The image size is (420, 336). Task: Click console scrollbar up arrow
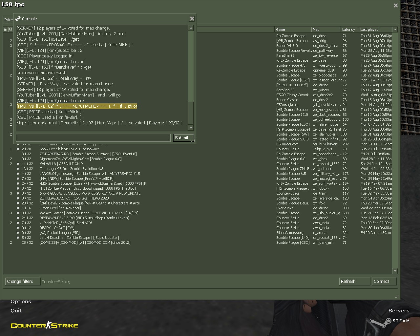[x=191, y=28]
